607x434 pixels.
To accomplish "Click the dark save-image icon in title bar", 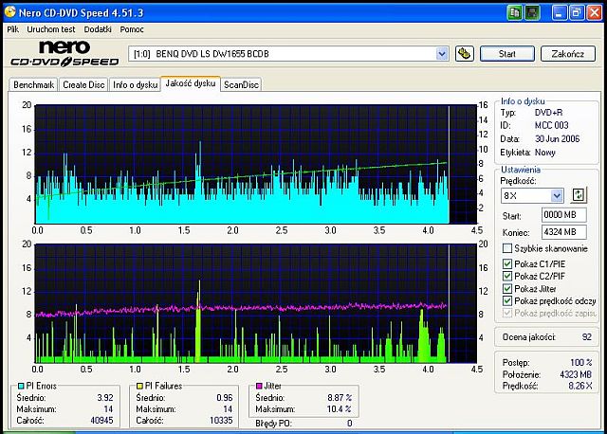I will point(532,12).
